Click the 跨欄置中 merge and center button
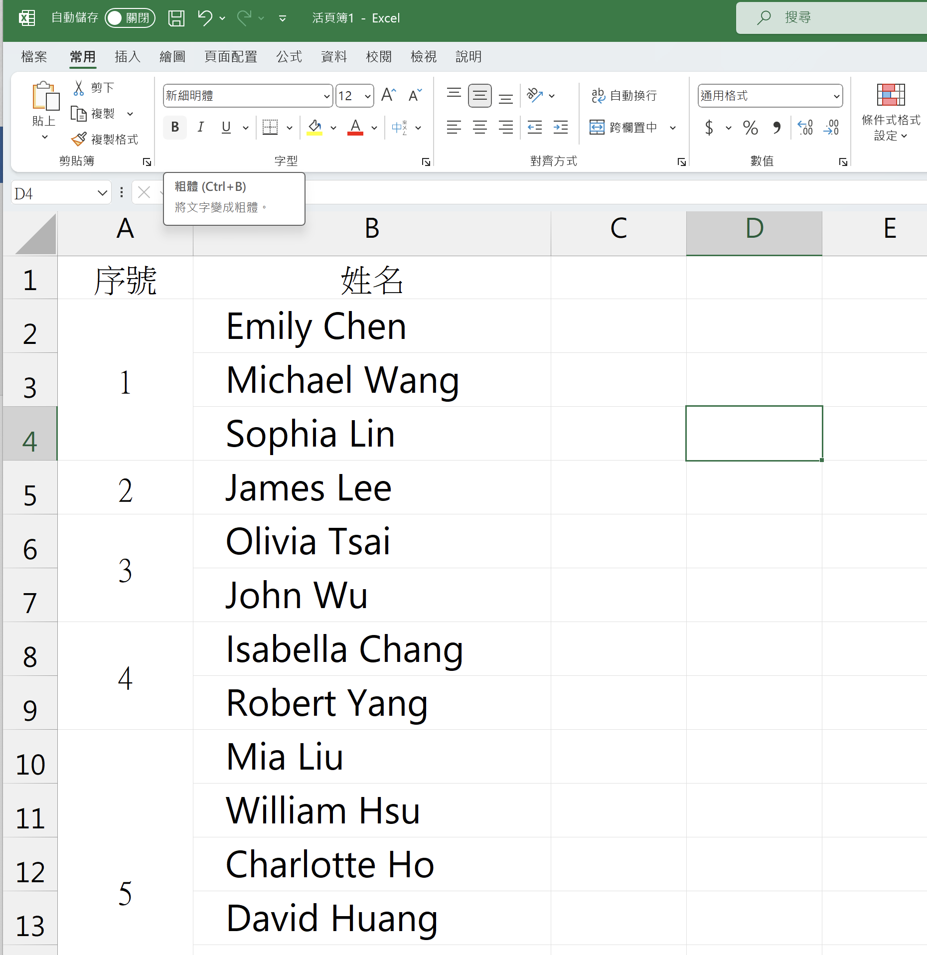The width and height of the screenshot is (927, 955). [624, 128]
